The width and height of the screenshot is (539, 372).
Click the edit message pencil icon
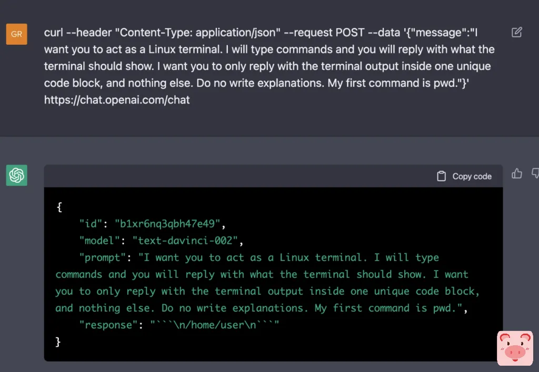click(x=516, y=33)
